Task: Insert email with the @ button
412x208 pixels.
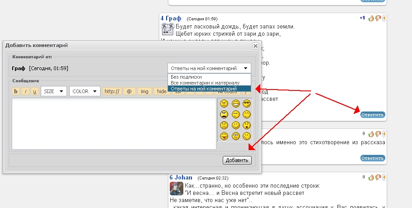Action: (129, 91)
